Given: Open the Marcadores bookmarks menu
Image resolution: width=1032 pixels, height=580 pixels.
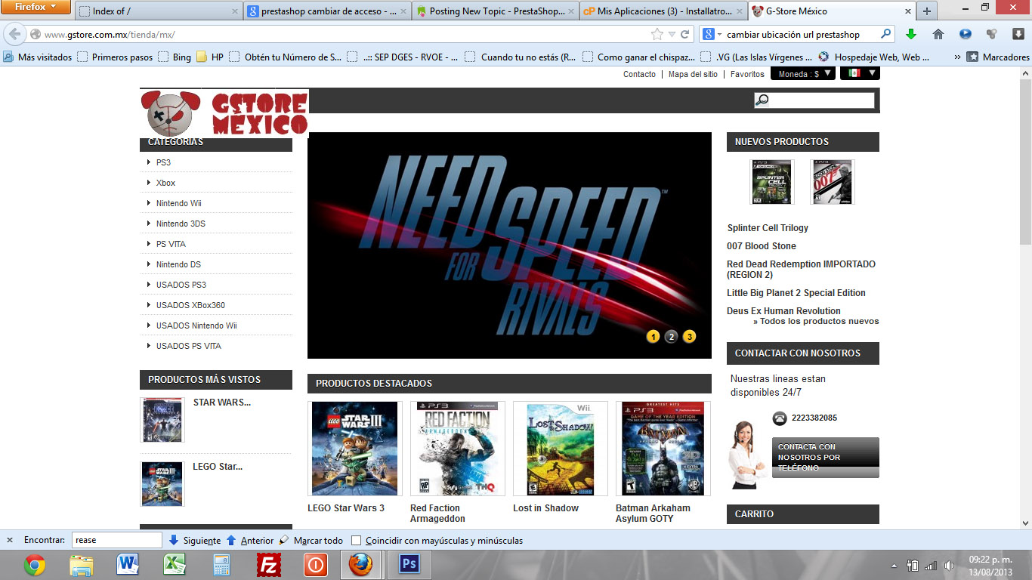Looking at the screenshot, I should (x=998, y=57).
